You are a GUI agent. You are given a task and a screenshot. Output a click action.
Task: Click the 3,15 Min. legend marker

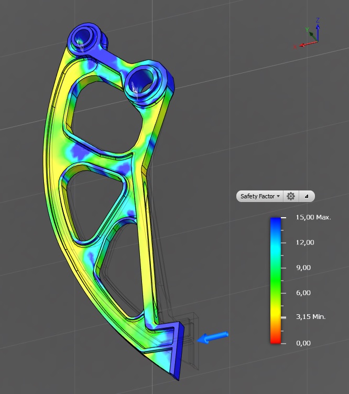coord(311,317)
